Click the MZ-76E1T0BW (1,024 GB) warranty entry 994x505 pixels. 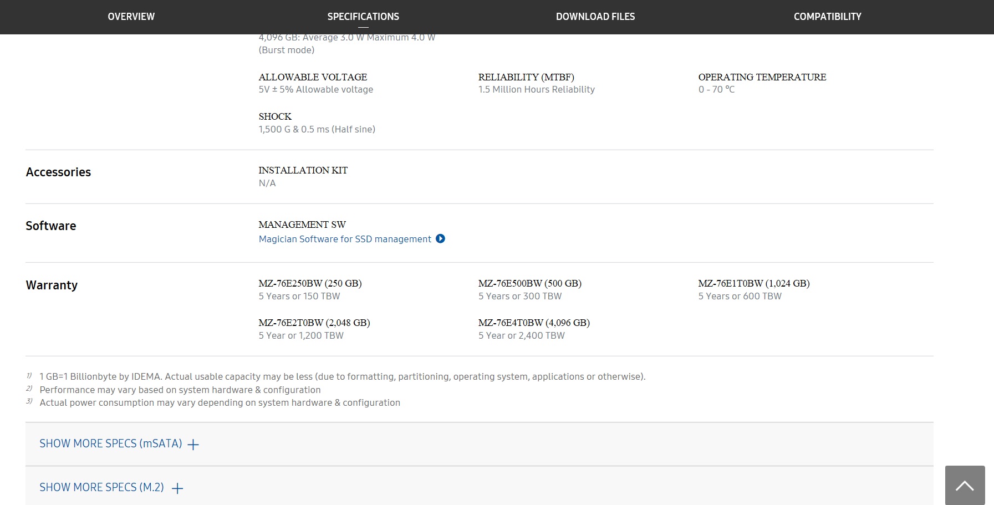[753, 283]
